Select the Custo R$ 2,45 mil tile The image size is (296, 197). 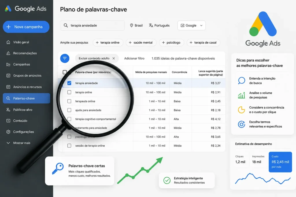click(280, 162)
